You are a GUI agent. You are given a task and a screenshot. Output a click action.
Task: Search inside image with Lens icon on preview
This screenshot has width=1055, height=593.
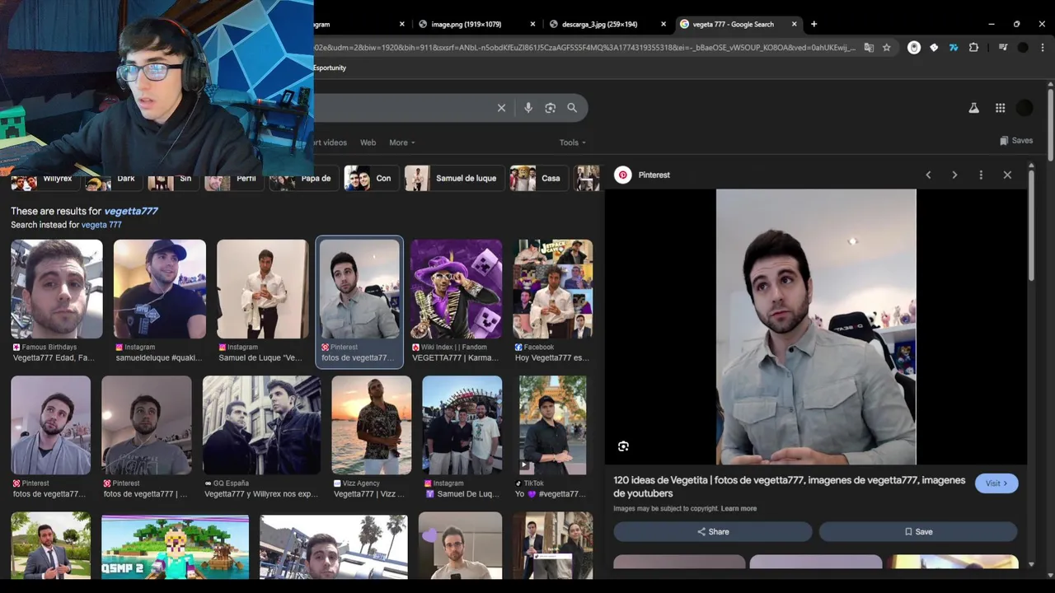coord(623,446)
